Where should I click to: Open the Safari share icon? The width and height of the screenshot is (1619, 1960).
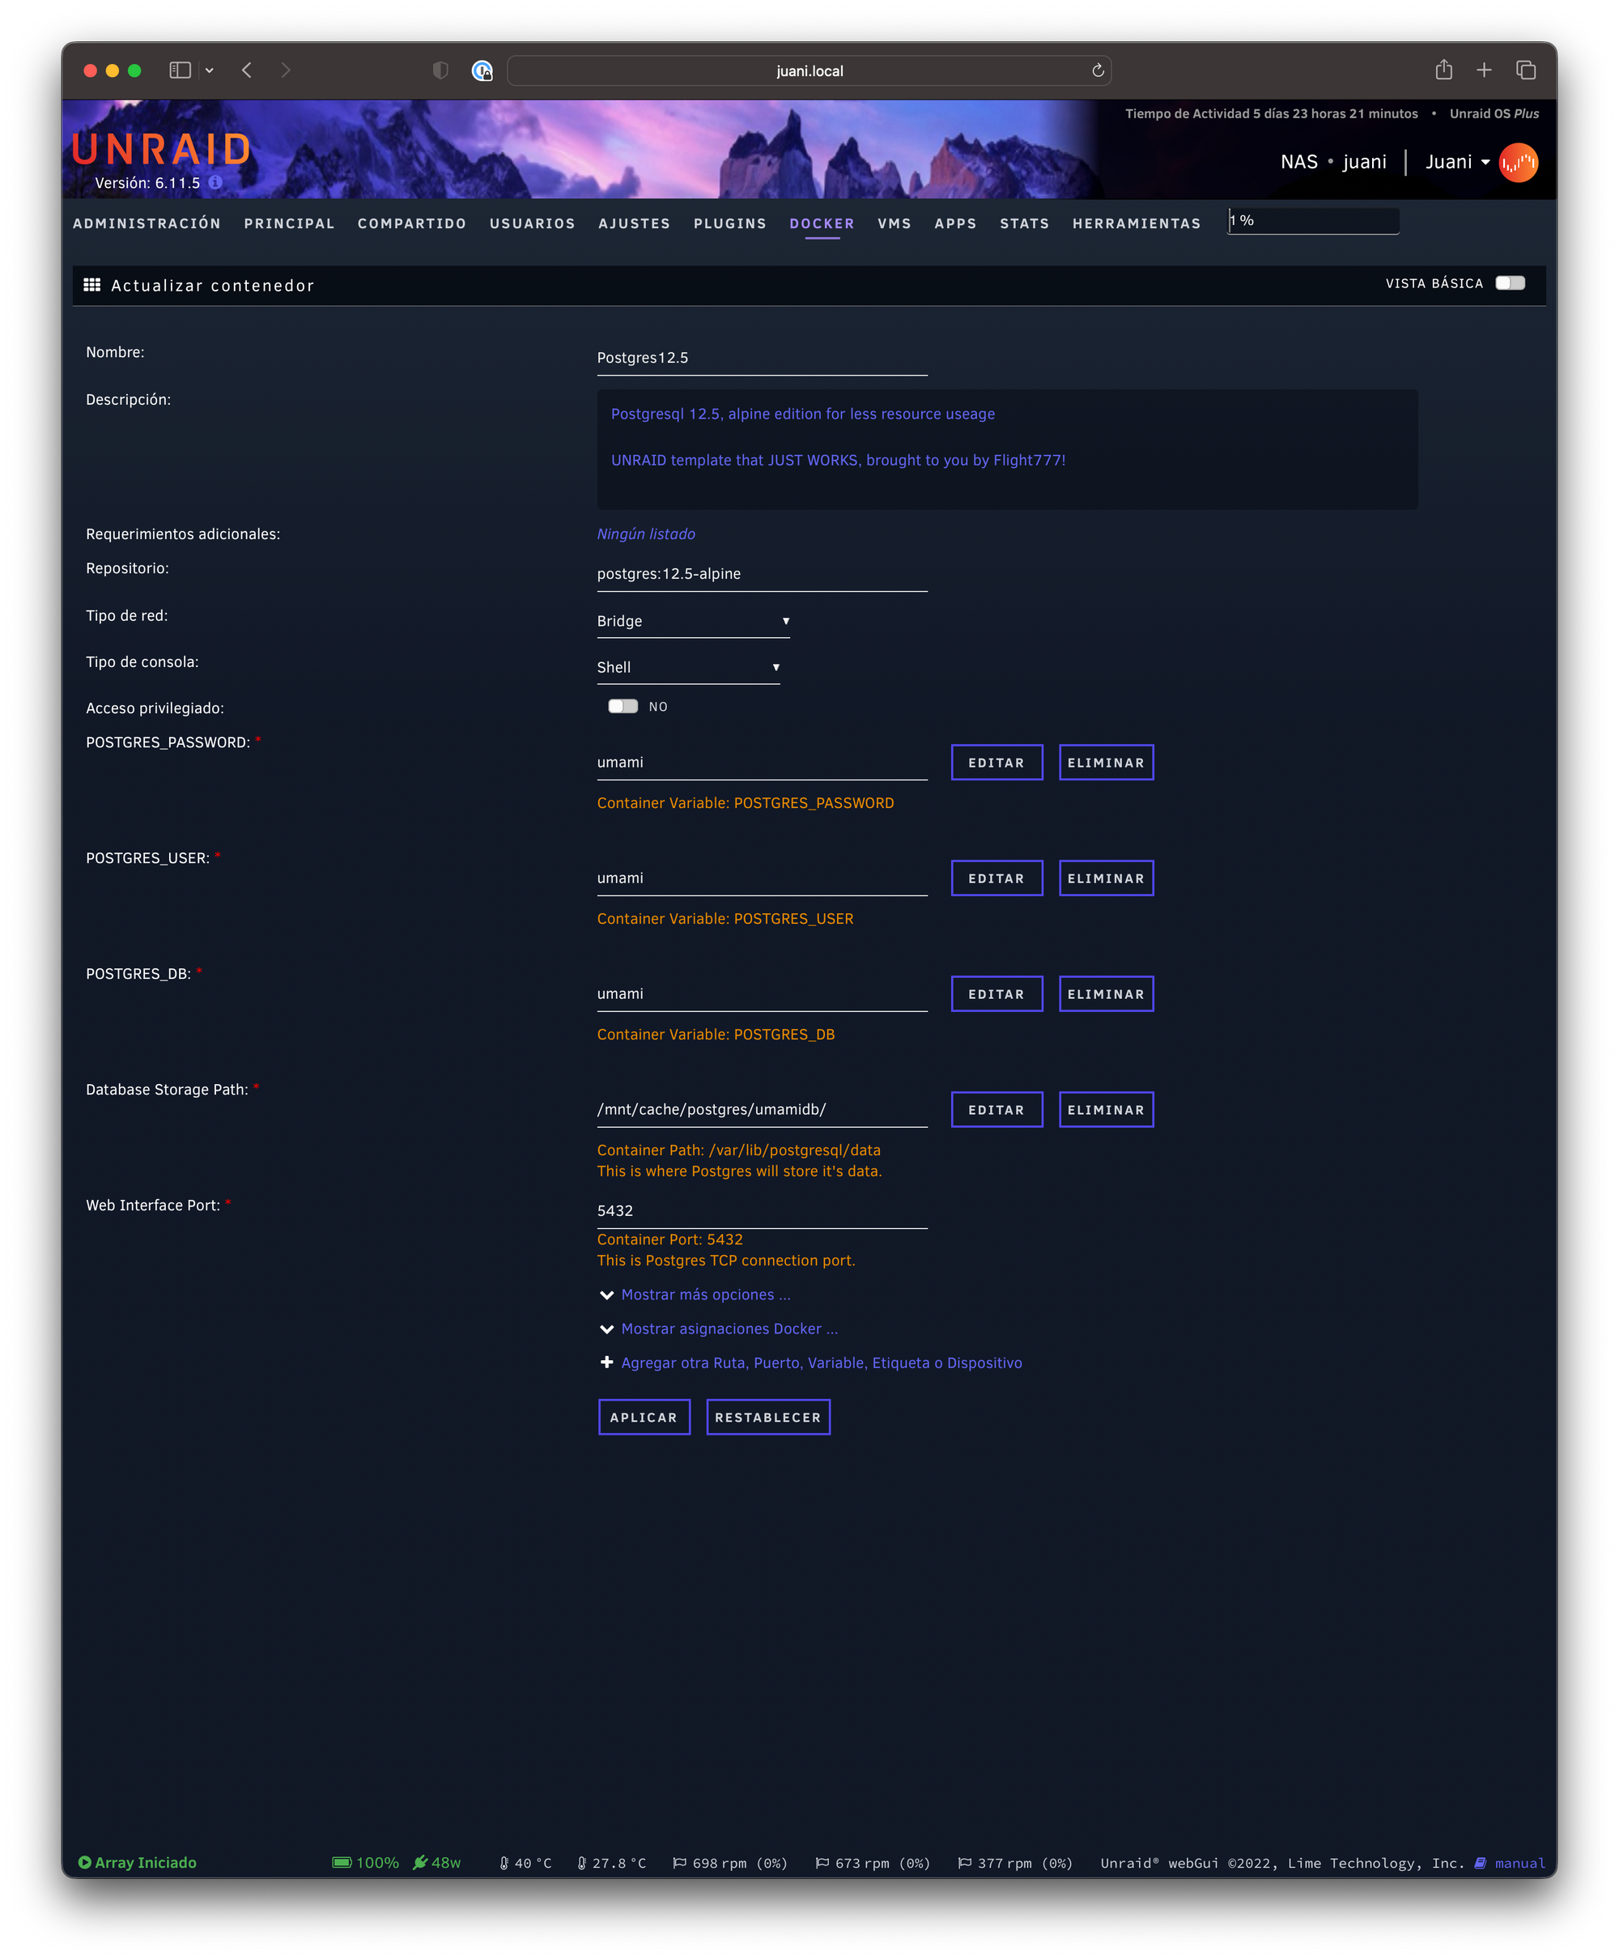click(x=1443, y=69)
